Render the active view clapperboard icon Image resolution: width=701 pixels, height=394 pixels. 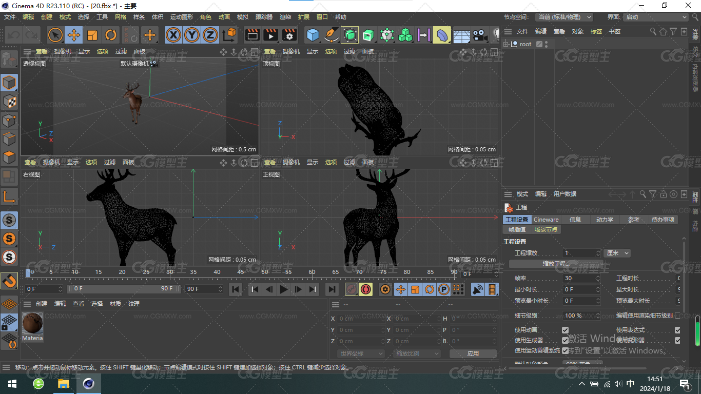point(252,35)
